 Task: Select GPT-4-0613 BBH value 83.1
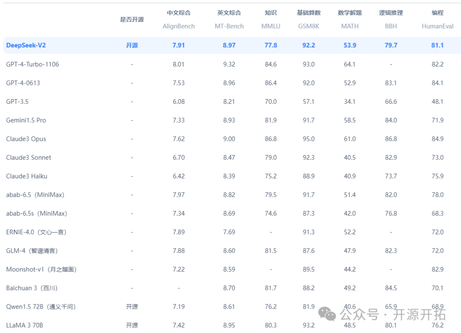point(391,83)
